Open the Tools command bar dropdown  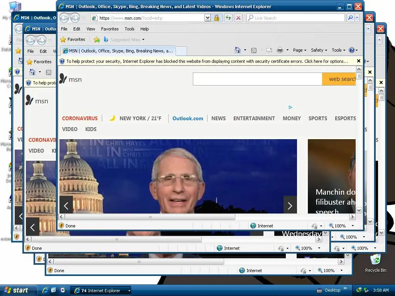point(338,50)
